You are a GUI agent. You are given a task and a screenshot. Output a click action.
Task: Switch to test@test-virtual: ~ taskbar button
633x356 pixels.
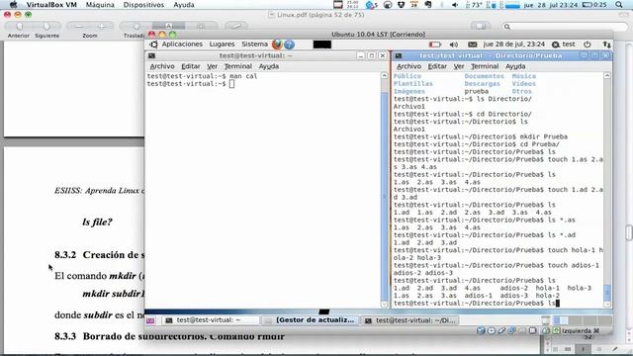point(211,320)
